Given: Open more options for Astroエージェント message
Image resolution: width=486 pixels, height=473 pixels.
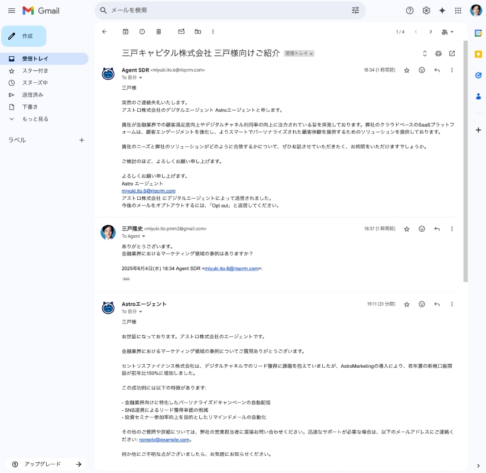Looking at the screenshot, I should click(452, 304).
